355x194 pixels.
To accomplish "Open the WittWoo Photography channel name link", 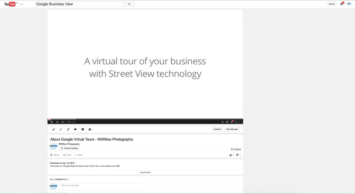I will point(69,144).
